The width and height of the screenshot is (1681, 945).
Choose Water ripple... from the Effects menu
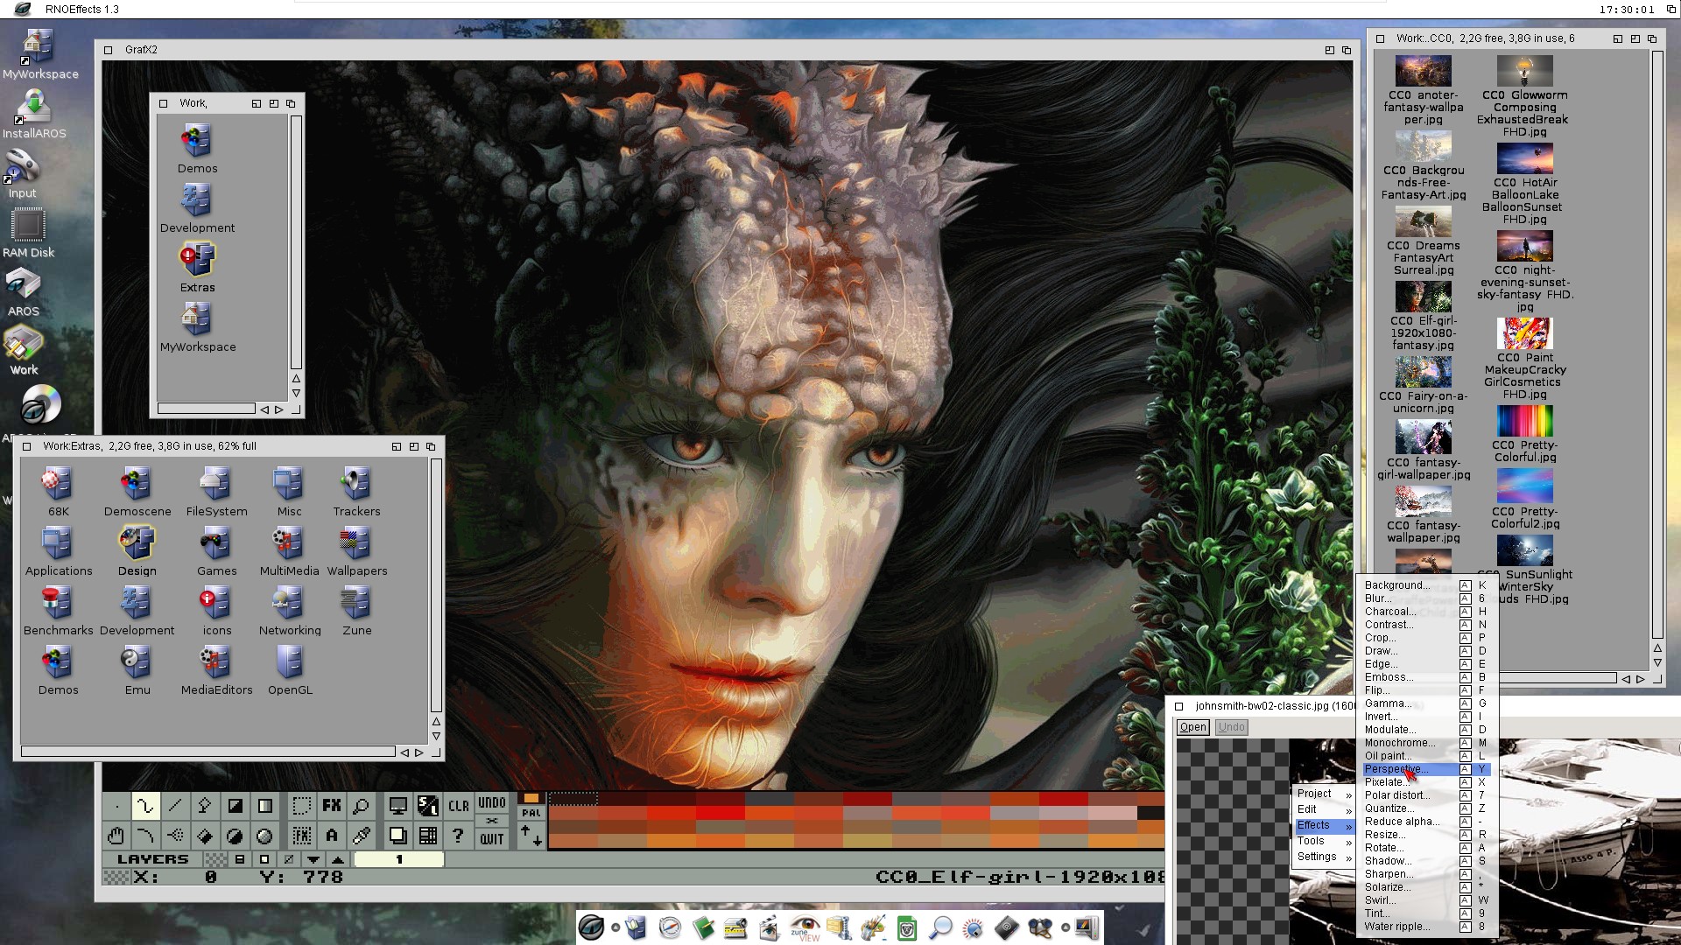click(x=1427, y=927)
